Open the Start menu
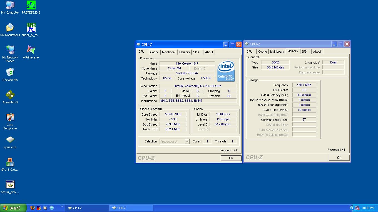Screen dimensions: 378x212 point(13,208)
